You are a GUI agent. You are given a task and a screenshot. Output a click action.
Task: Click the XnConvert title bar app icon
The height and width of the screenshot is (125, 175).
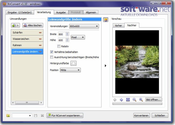coord(4,4)
